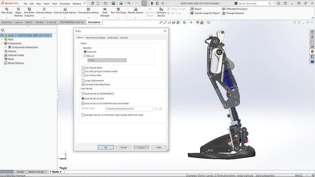
Task: Click the Compare Results icon
Action: click(161, 9)
